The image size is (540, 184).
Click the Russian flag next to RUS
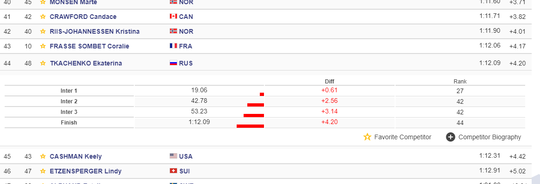click(173, 63)
